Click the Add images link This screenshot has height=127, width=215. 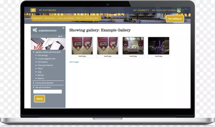[74, 62]
